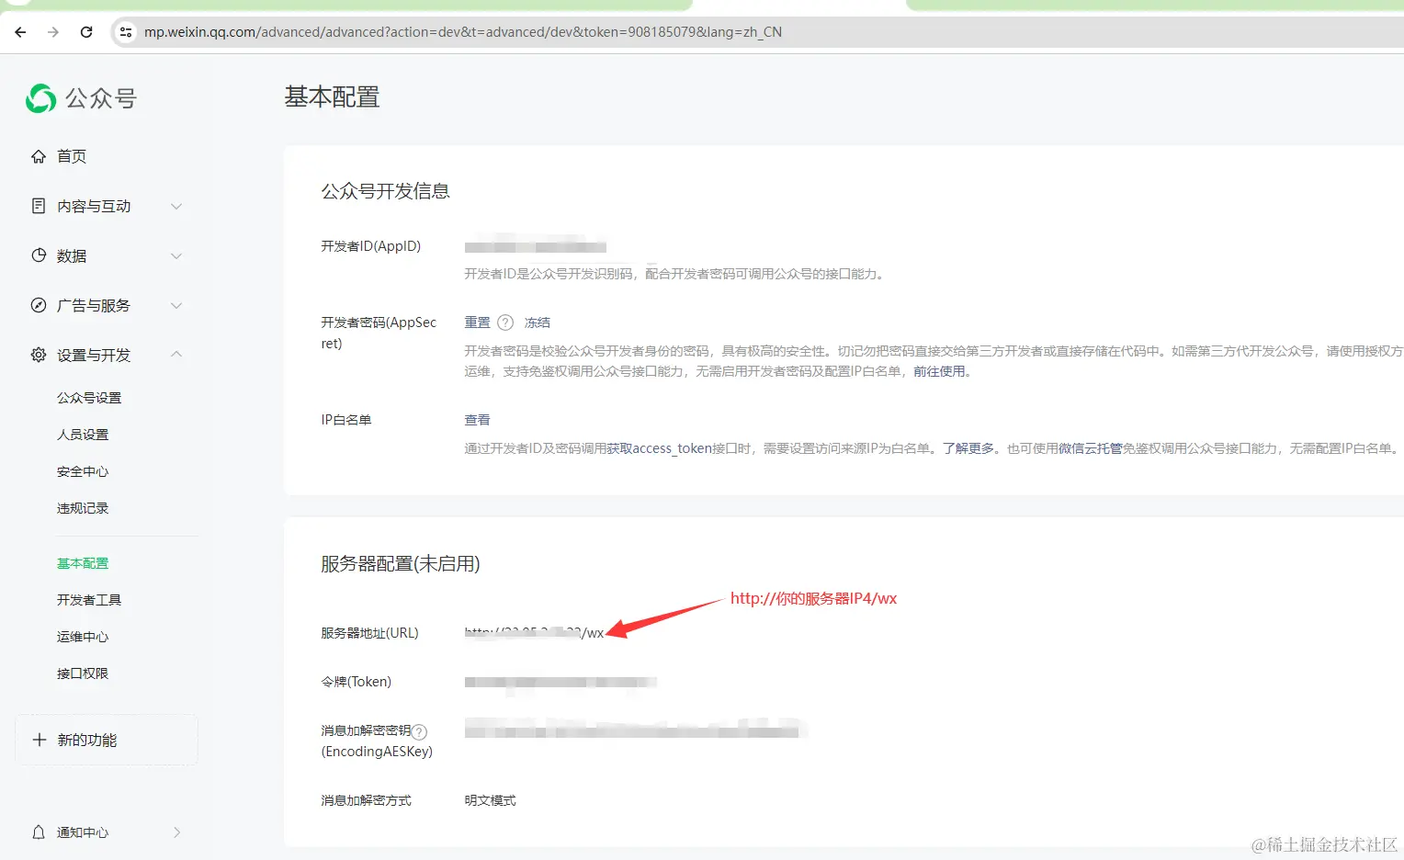Click the browser refresh icon
1404x860 pixels.
click(86, 31)
